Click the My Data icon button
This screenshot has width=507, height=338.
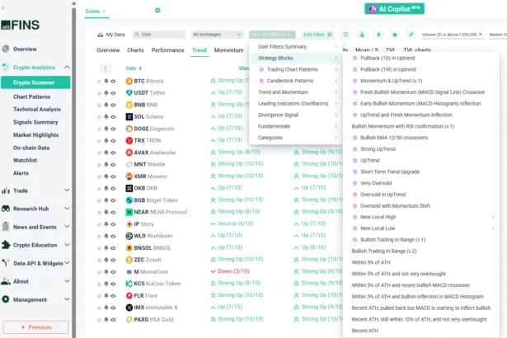click(100, 35)
